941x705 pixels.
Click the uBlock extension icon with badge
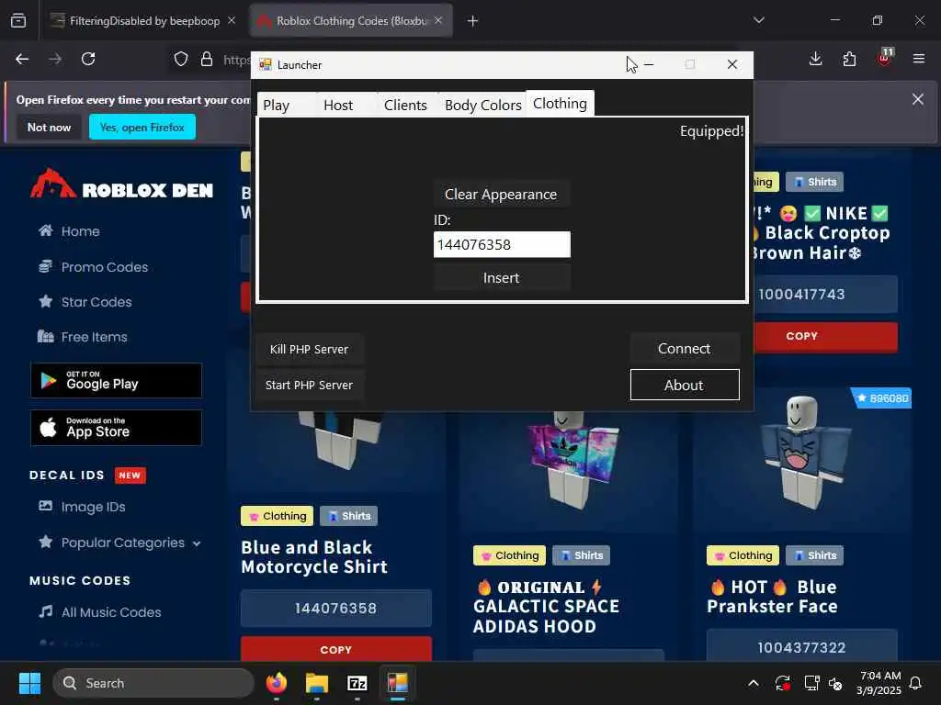(884, 58)
